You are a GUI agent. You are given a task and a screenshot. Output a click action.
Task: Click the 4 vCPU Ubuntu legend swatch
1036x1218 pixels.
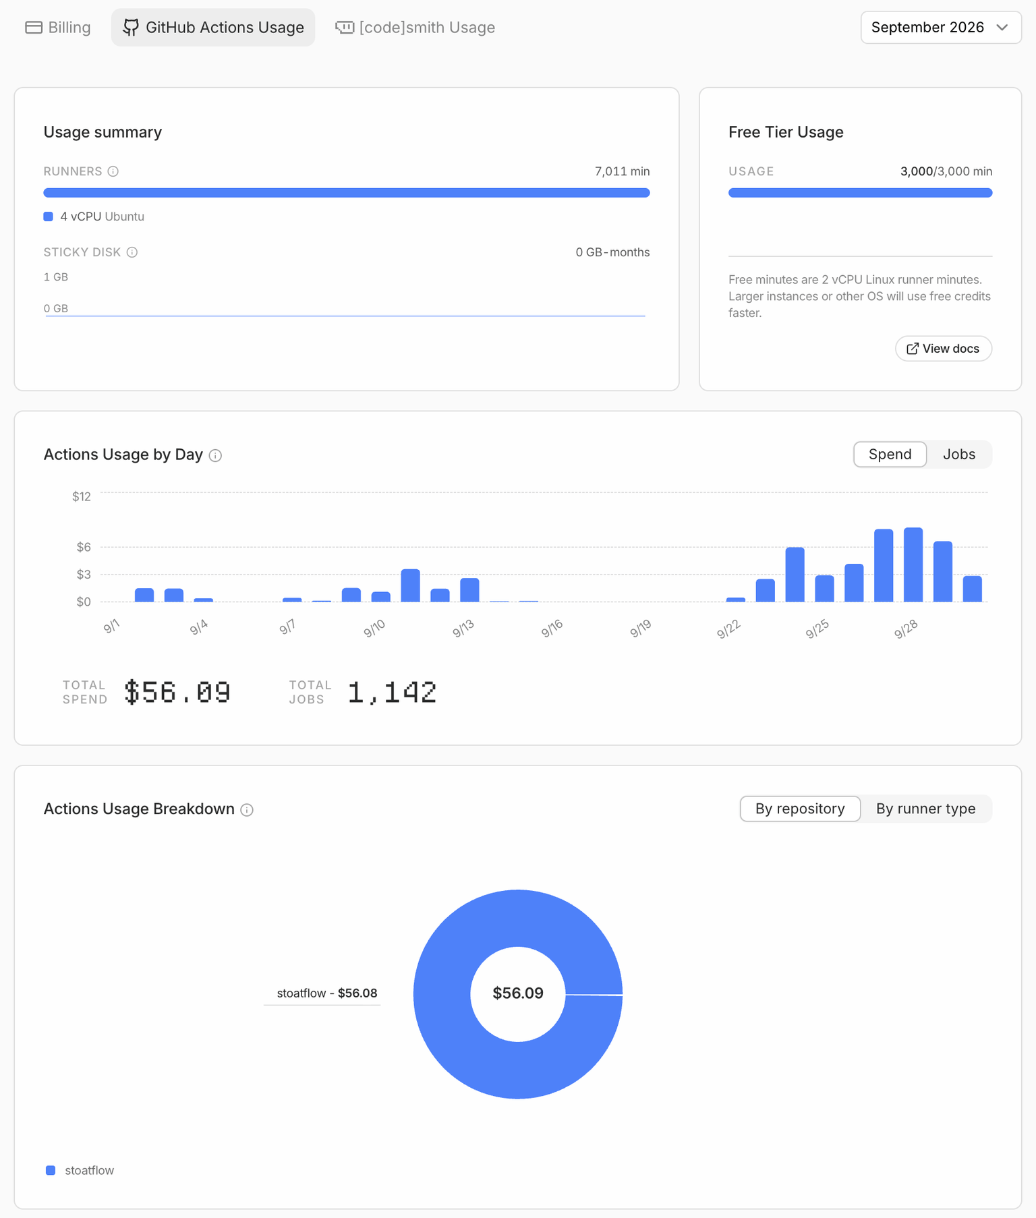pos(49,216)
